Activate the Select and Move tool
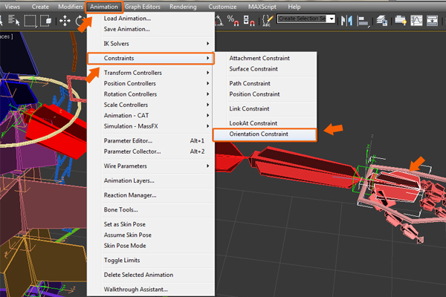 [65, 21]
